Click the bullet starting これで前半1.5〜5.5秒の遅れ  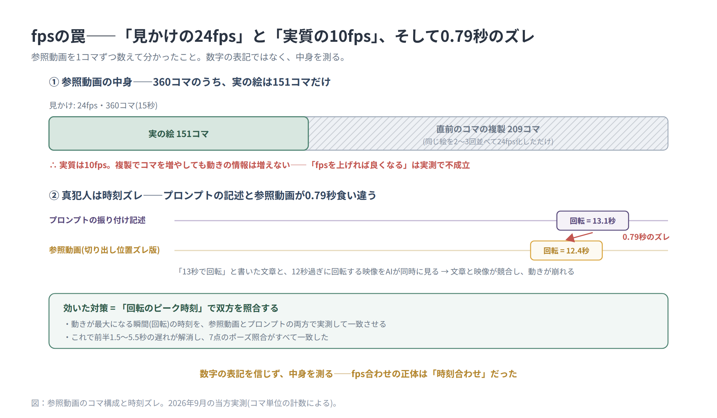tap(196, 337)
